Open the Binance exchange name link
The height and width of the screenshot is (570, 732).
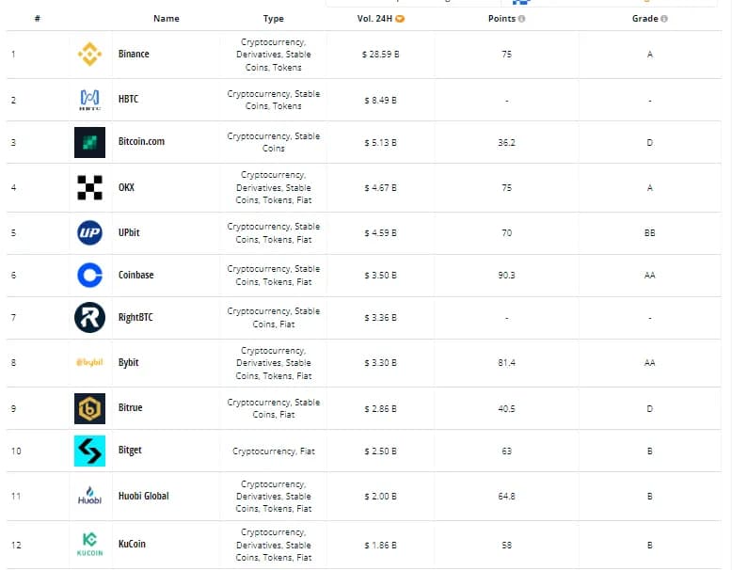pyautogui.click(x=134, y=55)
